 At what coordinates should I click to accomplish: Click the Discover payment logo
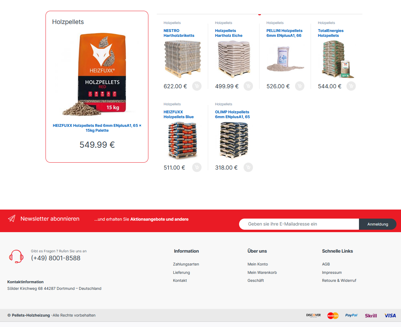pyautogui.click(x=313, y=315)
